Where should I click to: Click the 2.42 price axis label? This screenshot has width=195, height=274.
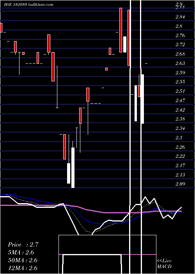click(180, 110)
